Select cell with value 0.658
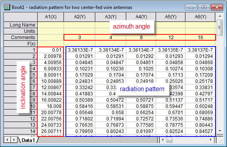The width and height of the screenshot is (227, 147). coord(111,113)
